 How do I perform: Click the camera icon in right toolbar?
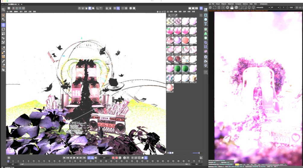[206, 61]
